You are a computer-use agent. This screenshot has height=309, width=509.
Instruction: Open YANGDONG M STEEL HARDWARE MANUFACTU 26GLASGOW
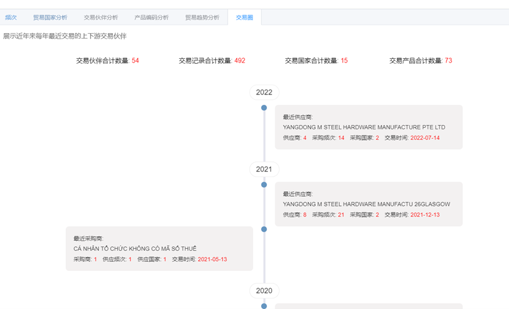point(367,204)
